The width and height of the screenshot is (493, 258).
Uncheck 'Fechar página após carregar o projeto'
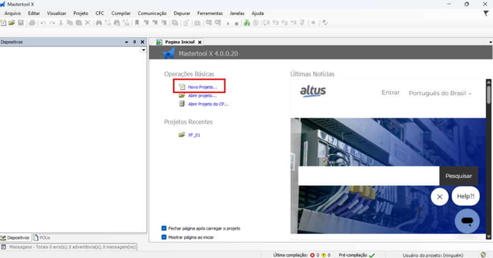click(164, 228)
